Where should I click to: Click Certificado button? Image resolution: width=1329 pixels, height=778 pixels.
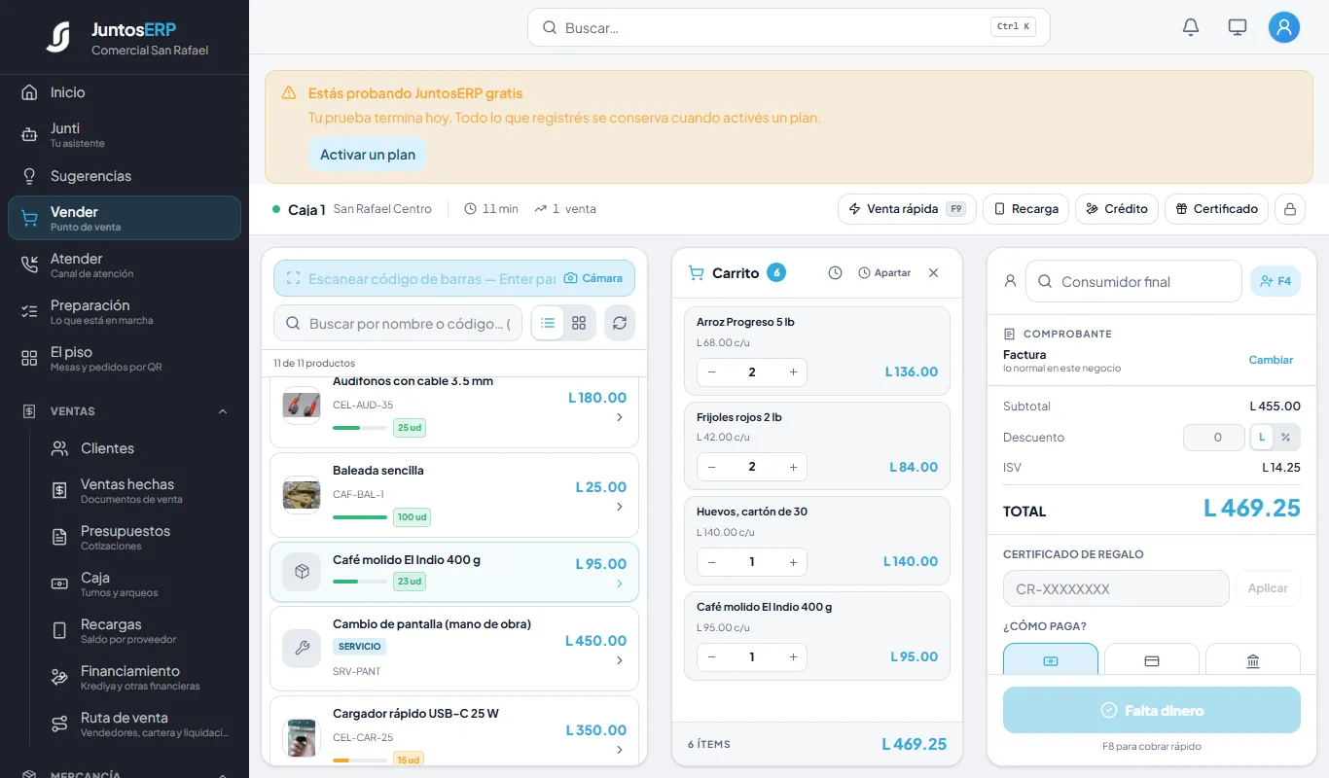tap(1217, 209)
